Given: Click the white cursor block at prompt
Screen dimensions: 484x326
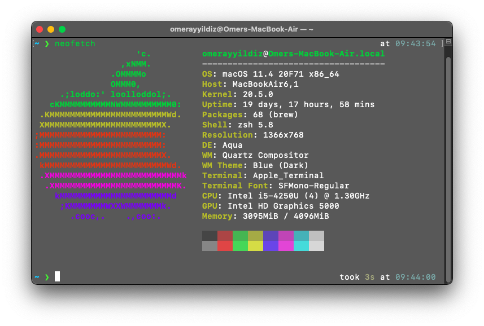Looking at the screenshot, I should 58,276.
